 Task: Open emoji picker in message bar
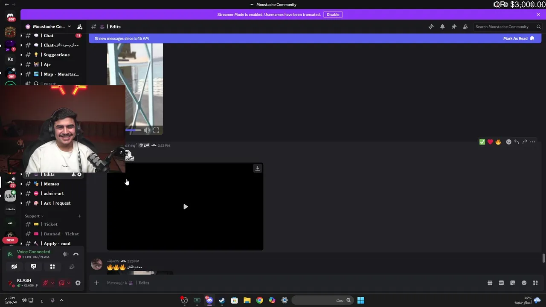tap(524, 283)
